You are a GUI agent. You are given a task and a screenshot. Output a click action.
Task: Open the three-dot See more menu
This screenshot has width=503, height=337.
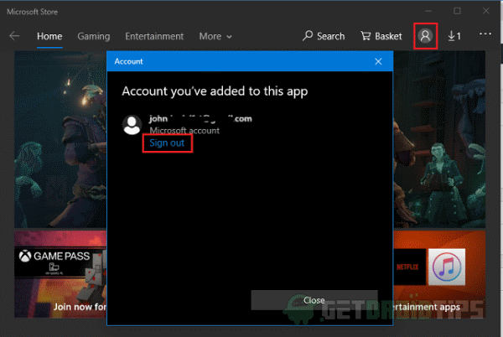pyautogui.click(x=485, y=35)
